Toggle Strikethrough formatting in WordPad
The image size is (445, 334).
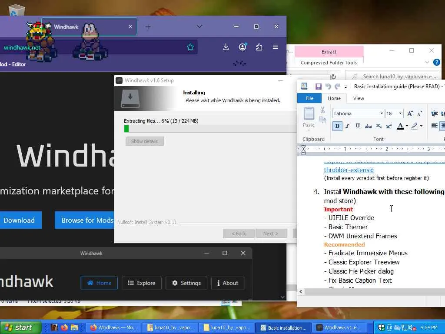[369, 126]
